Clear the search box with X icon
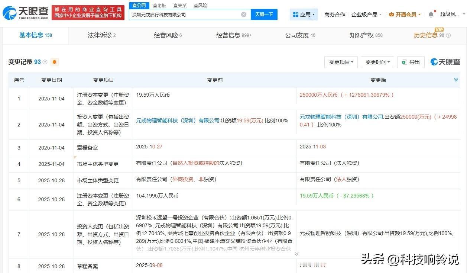The height and width of the screenshot is (273, 467). (244, 15)
